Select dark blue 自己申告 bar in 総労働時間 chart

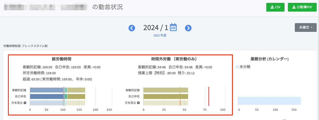pyautogui.click(x=47, y=96)
